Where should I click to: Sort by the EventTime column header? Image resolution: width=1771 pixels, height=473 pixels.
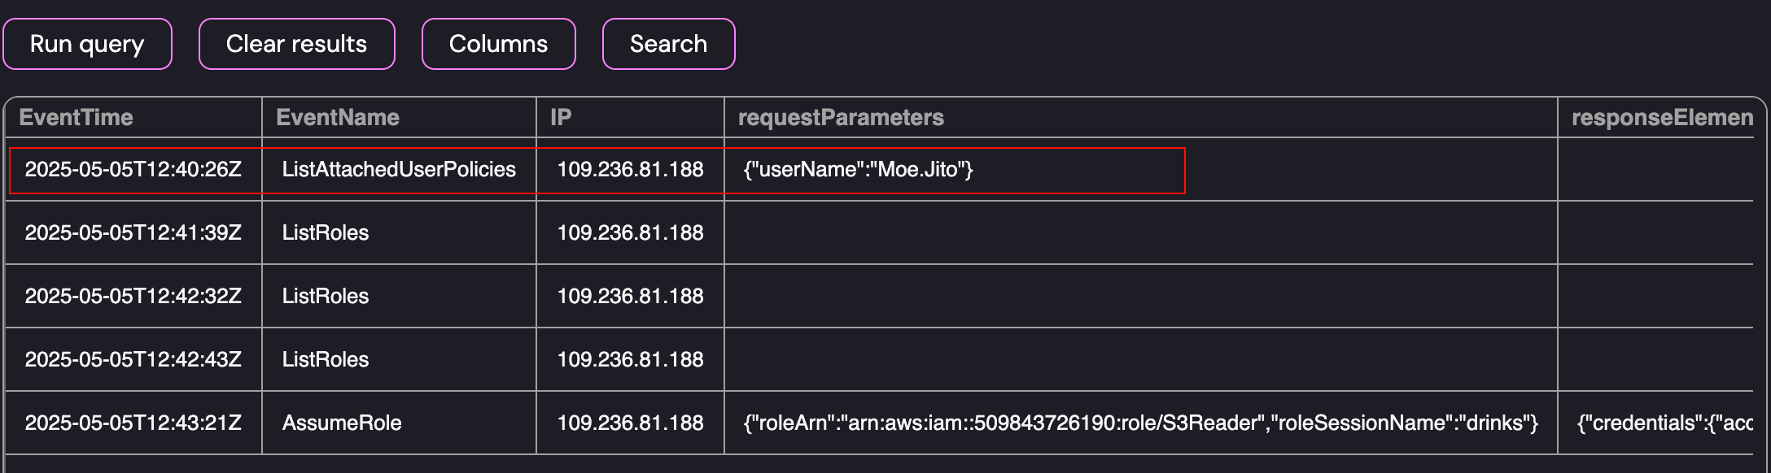[76, 118]
